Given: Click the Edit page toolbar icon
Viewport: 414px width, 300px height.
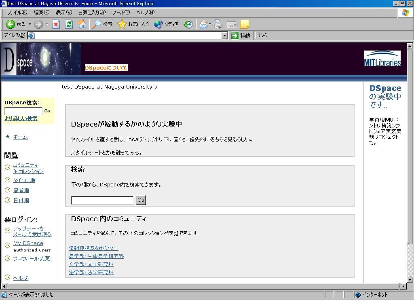Looking at the screenshot, I should click(x=232, y=24).
